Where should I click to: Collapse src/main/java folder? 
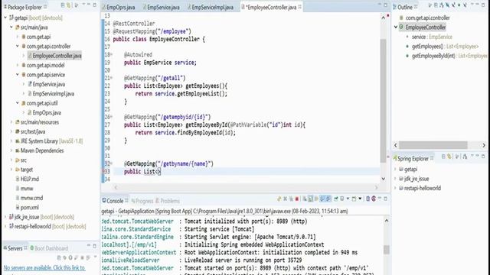point(11,27)
